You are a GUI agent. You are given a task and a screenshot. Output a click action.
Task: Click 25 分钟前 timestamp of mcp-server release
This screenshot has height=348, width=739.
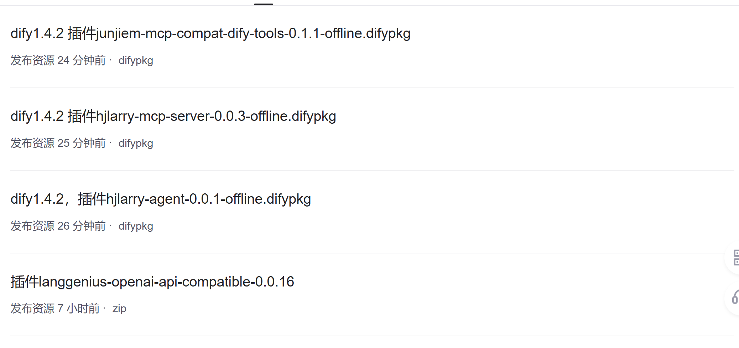81,143
